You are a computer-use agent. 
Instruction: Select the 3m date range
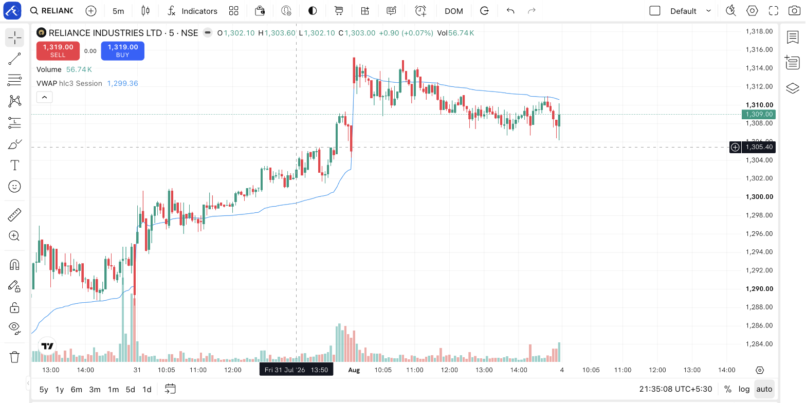pyautogui.click(x=95, y=389)
